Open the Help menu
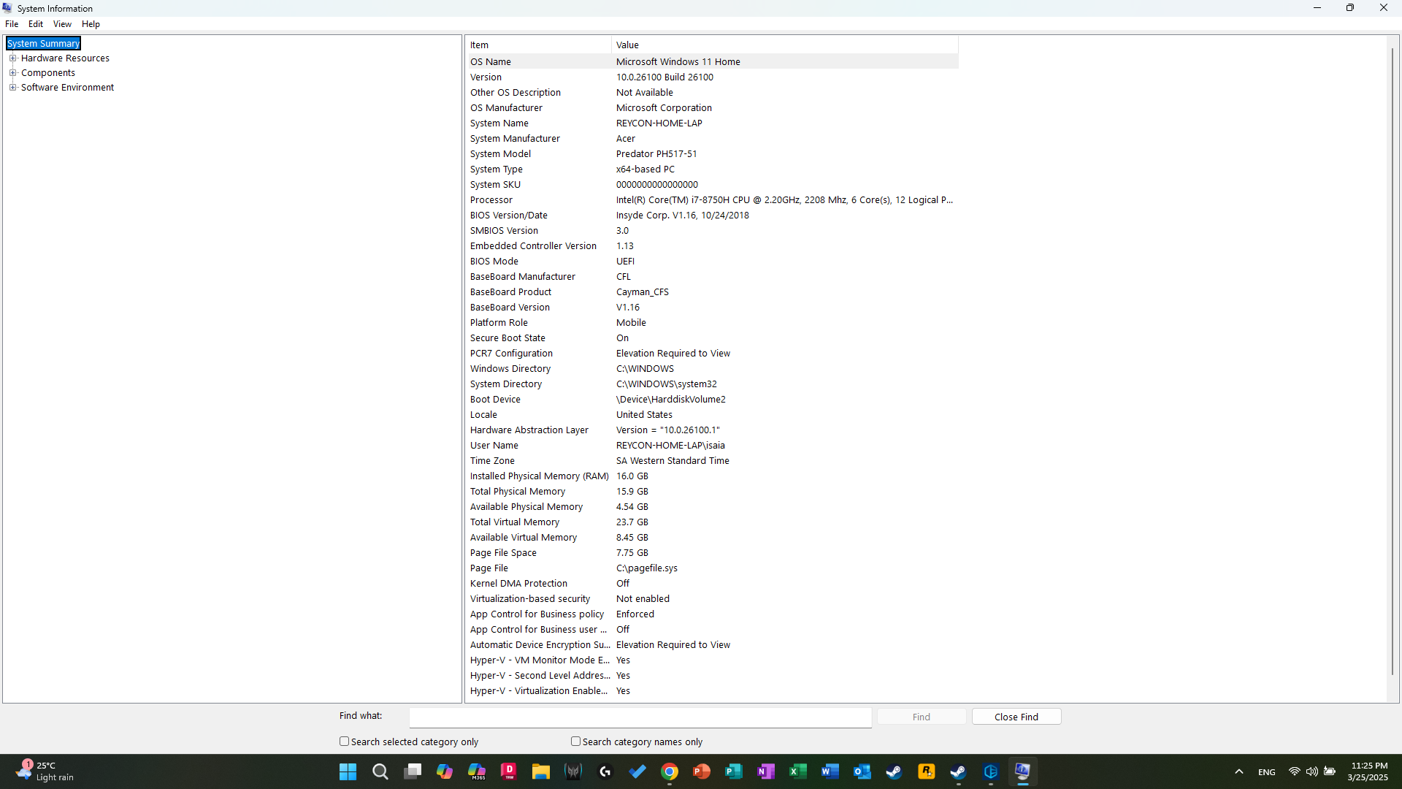Screen dimensions: 1402x789 tap(91, 24)
